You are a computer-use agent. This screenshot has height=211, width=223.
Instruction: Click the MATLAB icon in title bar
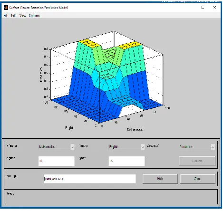[x=6, y=8]
